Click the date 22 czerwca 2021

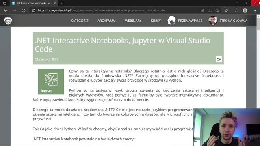click(46, 60)
